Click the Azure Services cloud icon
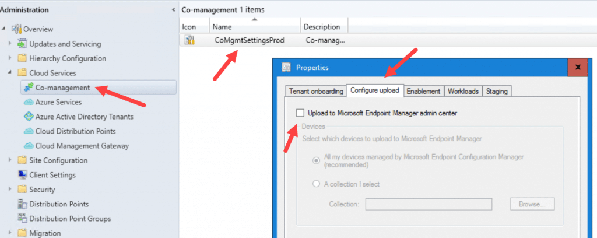Screen dimensions: 597x238 coord(29,102)
